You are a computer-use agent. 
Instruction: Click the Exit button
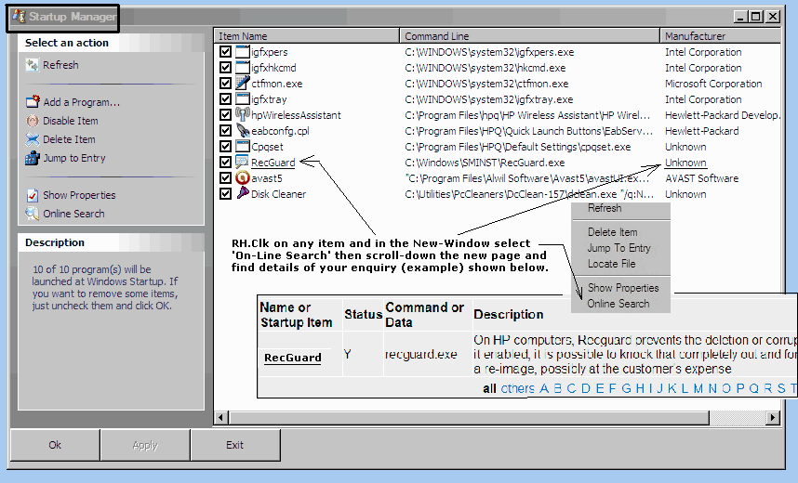coord(235,445)
